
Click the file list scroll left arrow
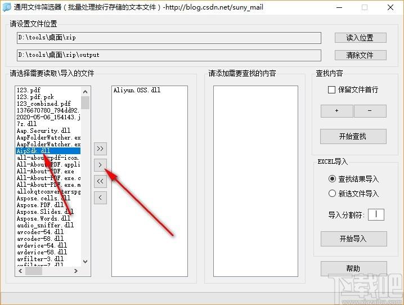tap(20, 271)
